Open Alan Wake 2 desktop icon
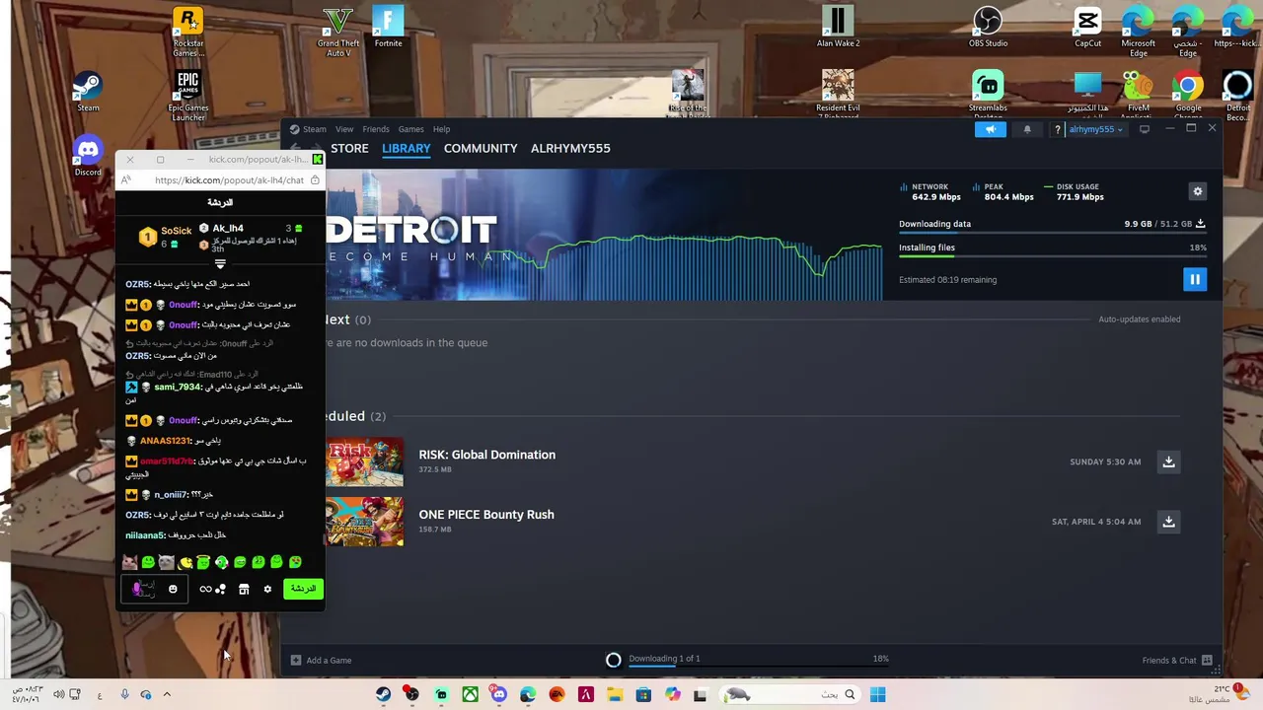The height and width of the screenshot is (710, 1263). (x=838, y=28)
